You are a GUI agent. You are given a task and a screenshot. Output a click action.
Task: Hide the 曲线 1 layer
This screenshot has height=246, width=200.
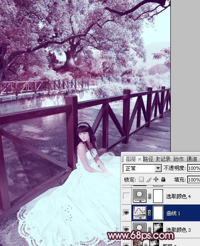126,213
